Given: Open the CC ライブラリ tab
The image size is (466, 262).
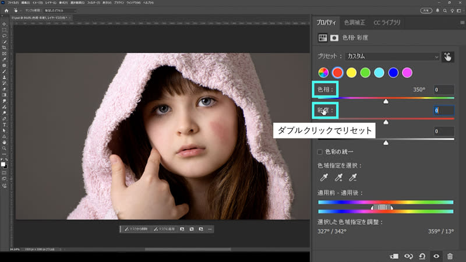Looking at the screenshot, I should (x=387, y=22).
